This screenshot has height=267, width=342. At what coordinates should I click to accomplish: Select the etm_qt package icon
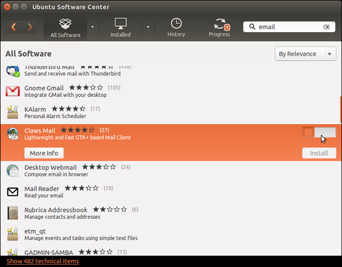coord(13,234)
